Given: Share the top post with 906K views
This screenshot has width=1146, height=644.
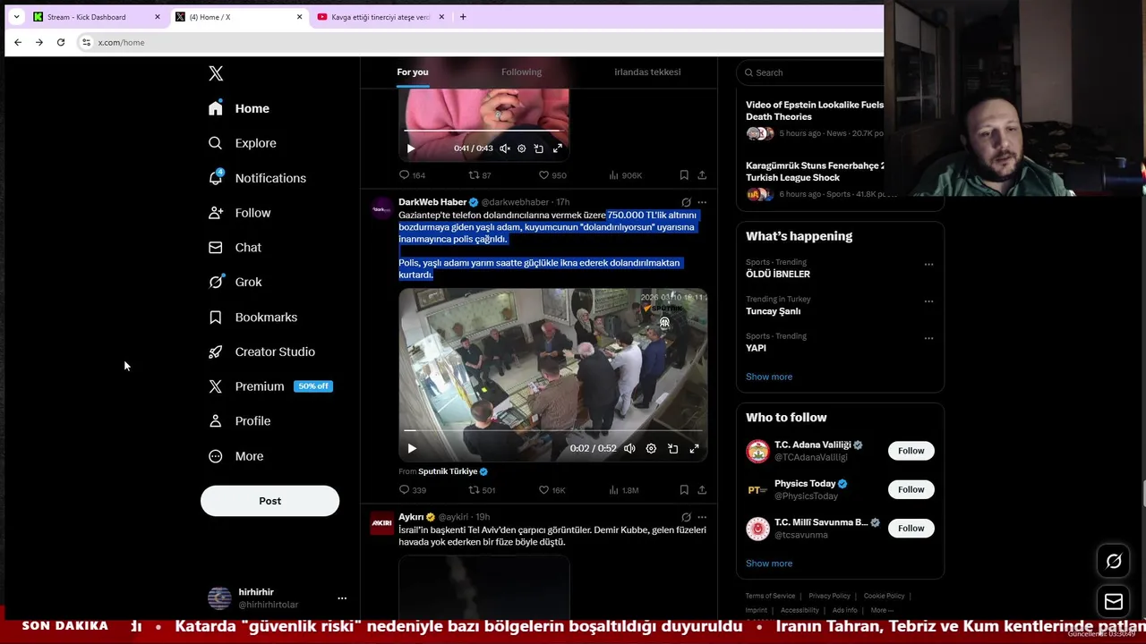Looking at the screenshot, I should point(702,175).
